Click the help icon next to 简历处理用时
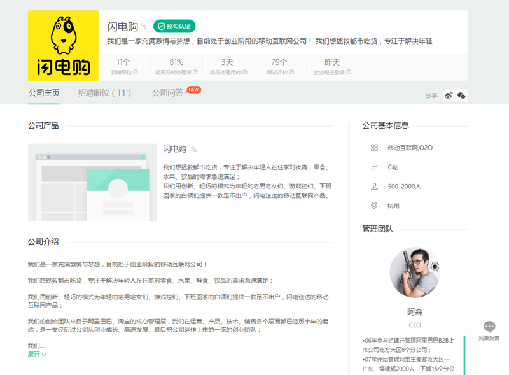 pyautogui.click(x=245, y=72)
